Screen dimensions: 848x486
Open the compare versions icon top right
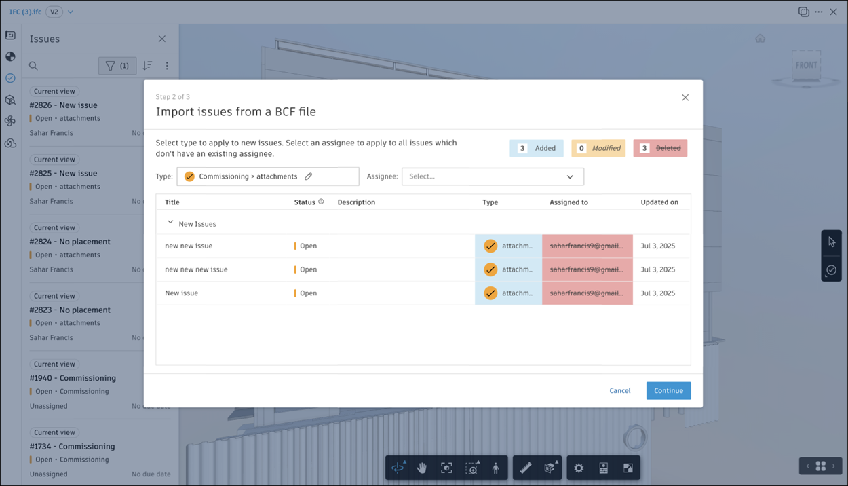click(x=804, y=12)
